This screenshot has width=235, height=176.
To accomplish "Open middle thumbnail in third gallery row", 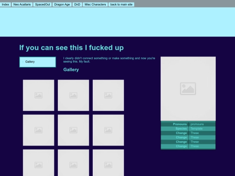I will (x=74, y=163).
